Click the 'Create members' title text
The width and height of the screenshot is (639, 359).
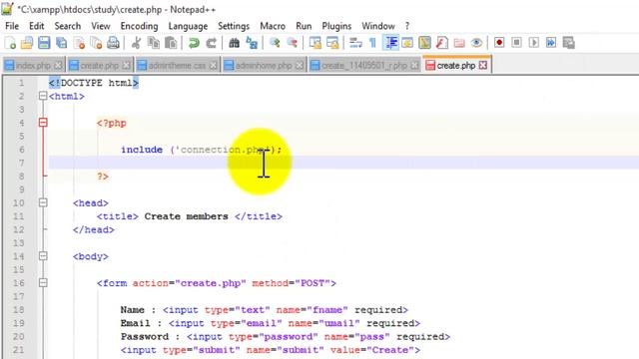coord(187,216)
